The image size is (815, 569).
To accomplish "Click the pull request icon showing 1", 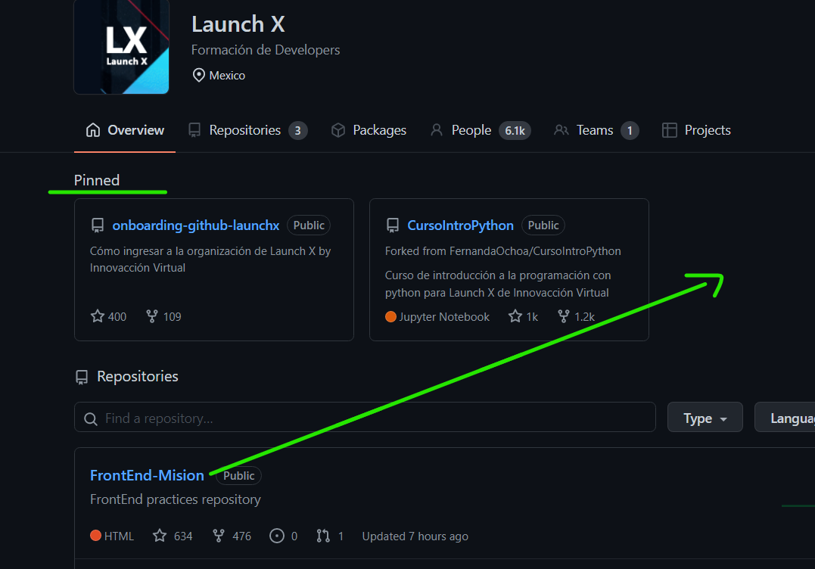I will click(323, 535).
